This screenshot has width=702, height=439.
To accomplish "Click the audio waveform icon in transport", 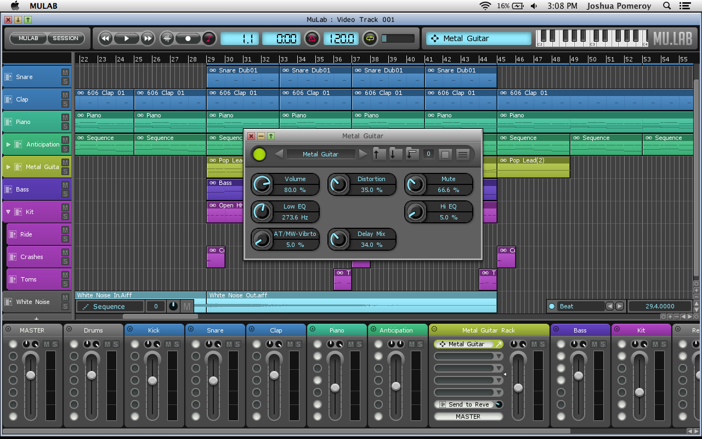I will [x=167, y=38].
